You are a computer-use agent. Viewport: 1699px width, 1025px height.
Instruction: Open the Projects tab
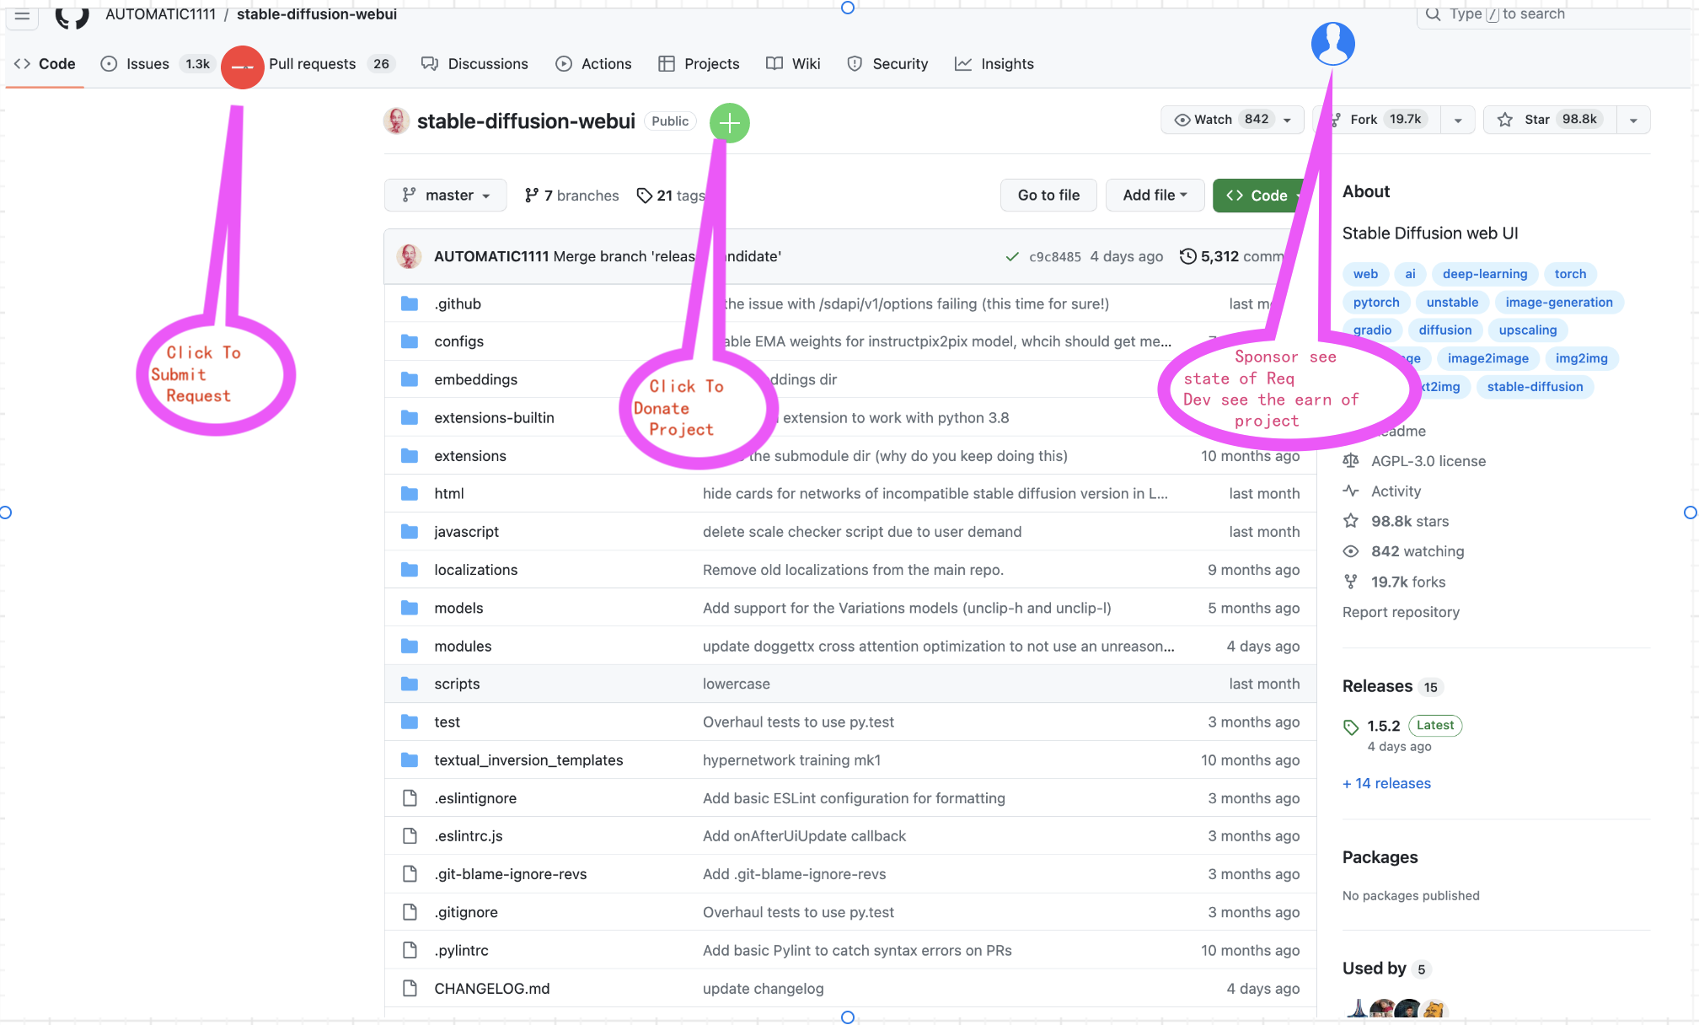[x=699, y=64]
